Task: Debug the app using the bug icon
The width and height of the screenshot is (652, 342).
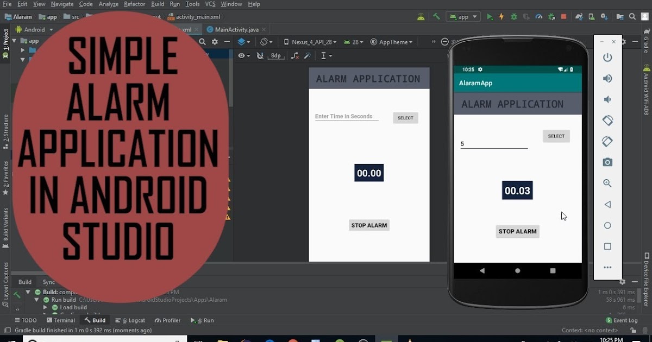Action: pyautogui.click(x=513, y=16)
